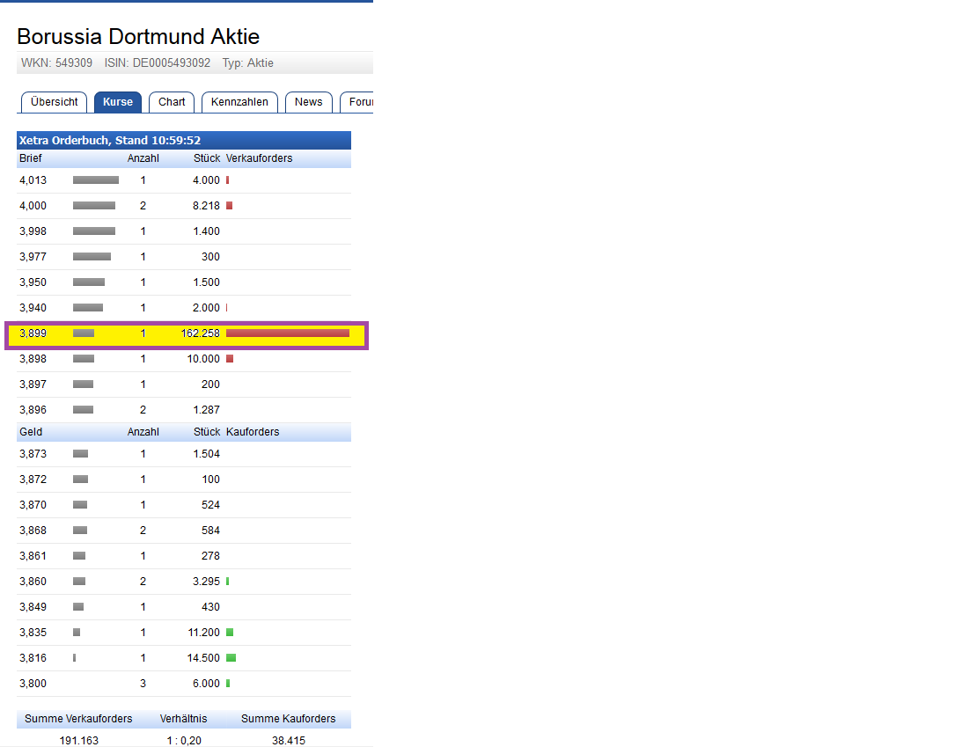Click the bid price 3,872
This screenshot has height=747, width=977.
[33, 480]
